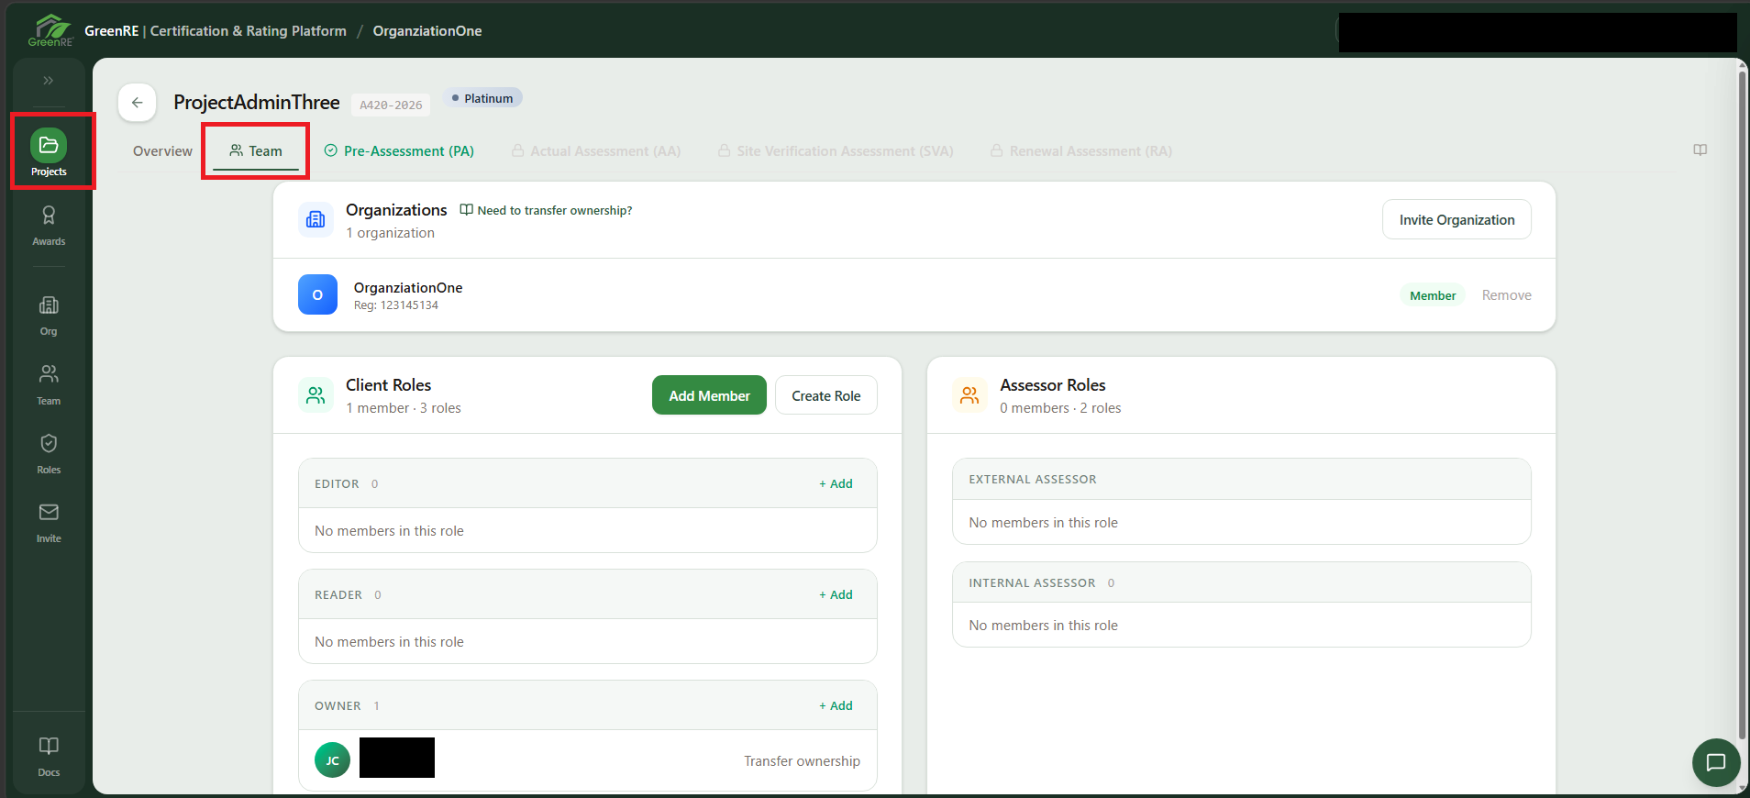Click the Create Role button
Screen dimensions: 1750x798
pos(825,395)
